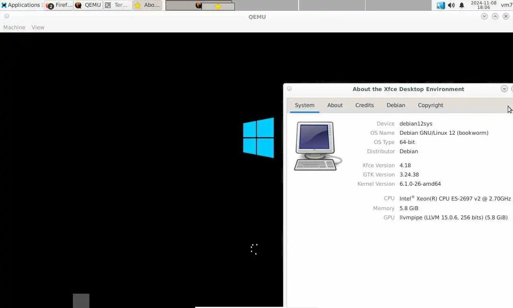Click the OS Type value 64-bit
Image resolution: width=513 pixels, height=308 pixels.
(x=407, y=142)
